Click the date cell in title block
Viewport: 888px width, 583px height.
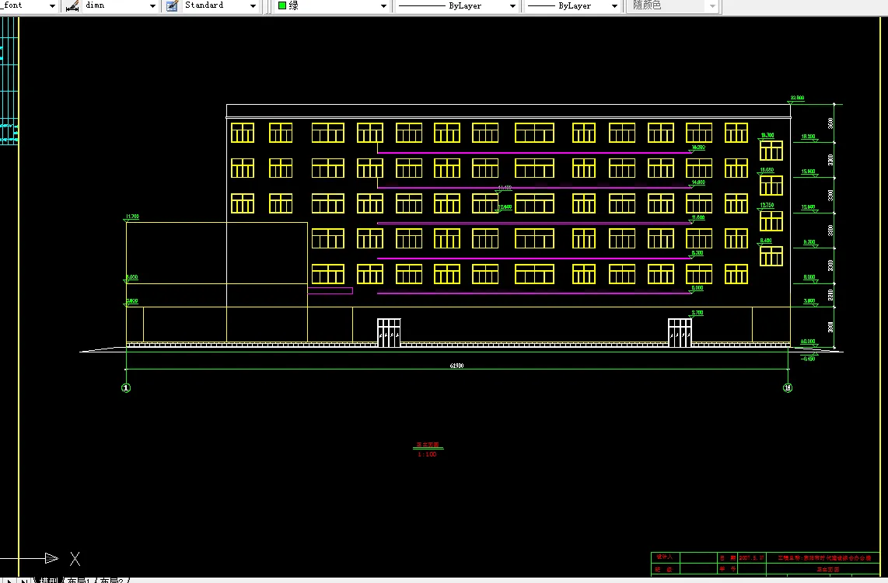pyautogui.click(x=751, y=557)
